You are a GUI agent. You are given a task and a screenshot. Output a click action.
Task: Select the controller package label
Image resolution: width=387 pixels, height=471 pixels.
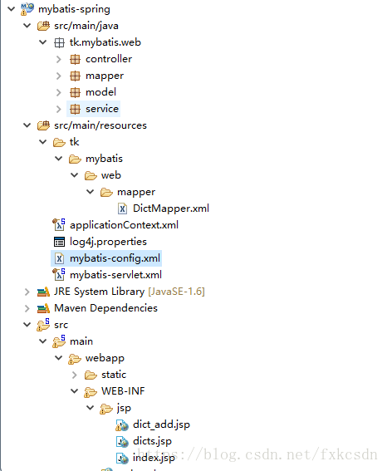coord(109,59)
